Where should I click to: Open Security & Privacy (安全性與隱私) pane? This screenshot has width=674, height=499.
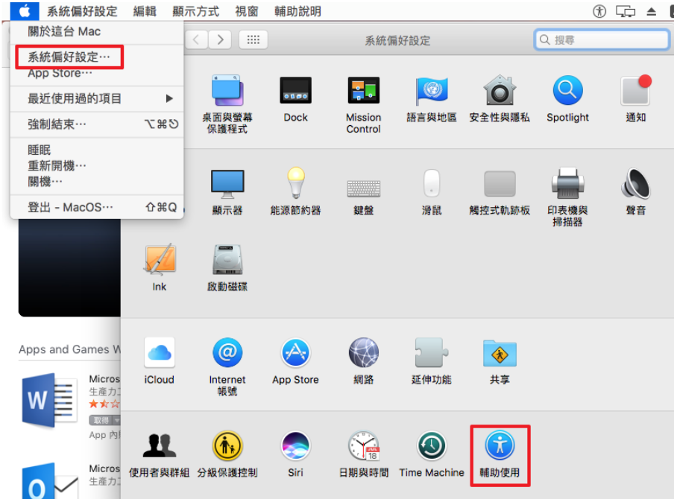500,98
